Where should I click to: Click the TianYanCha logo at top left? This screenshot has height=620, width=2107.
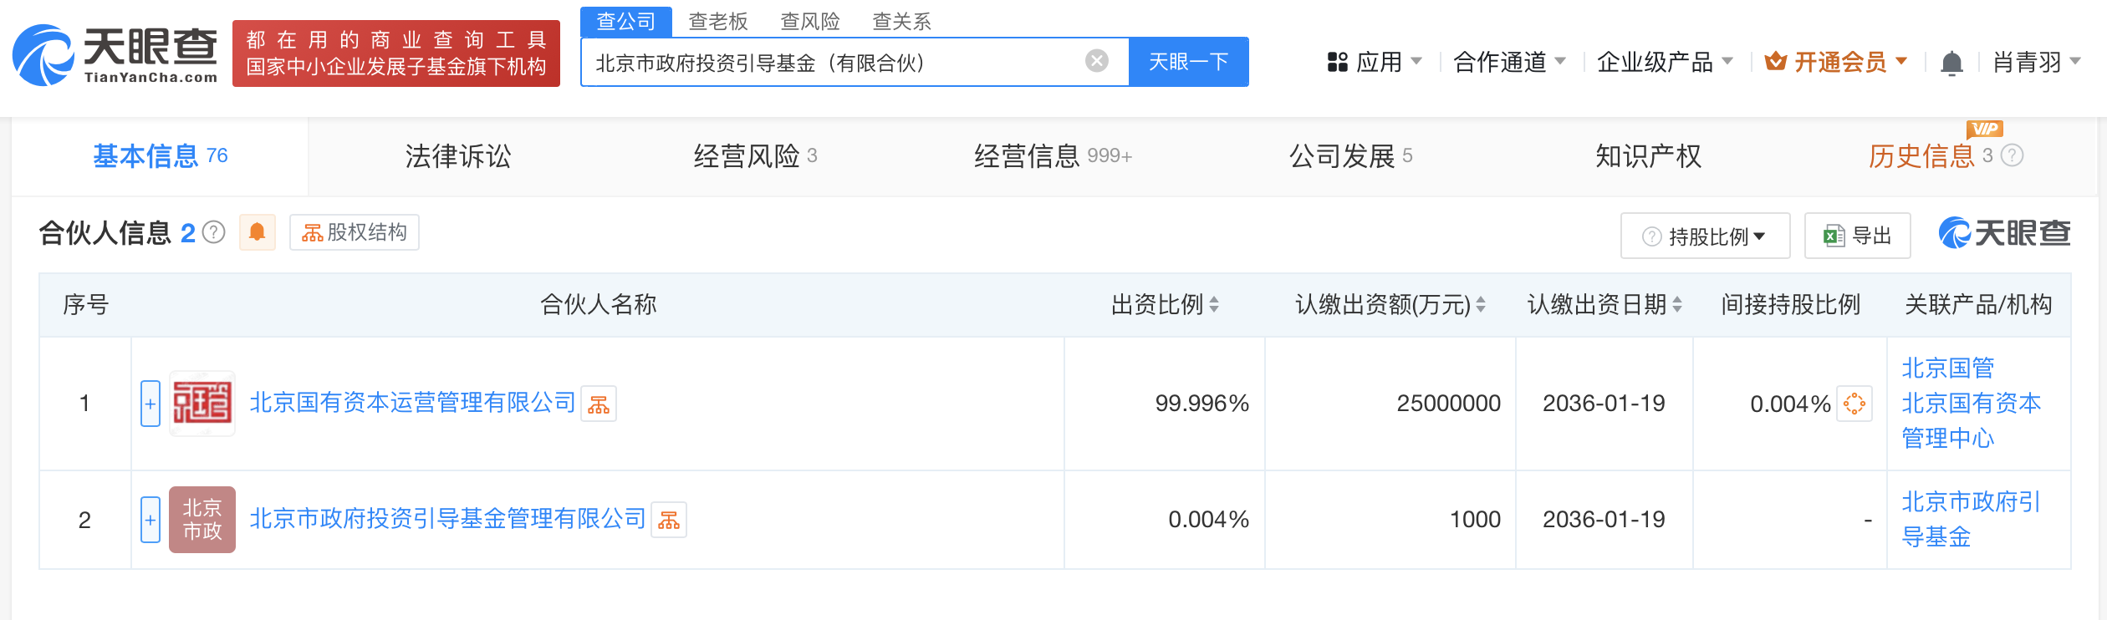[115, 55]
